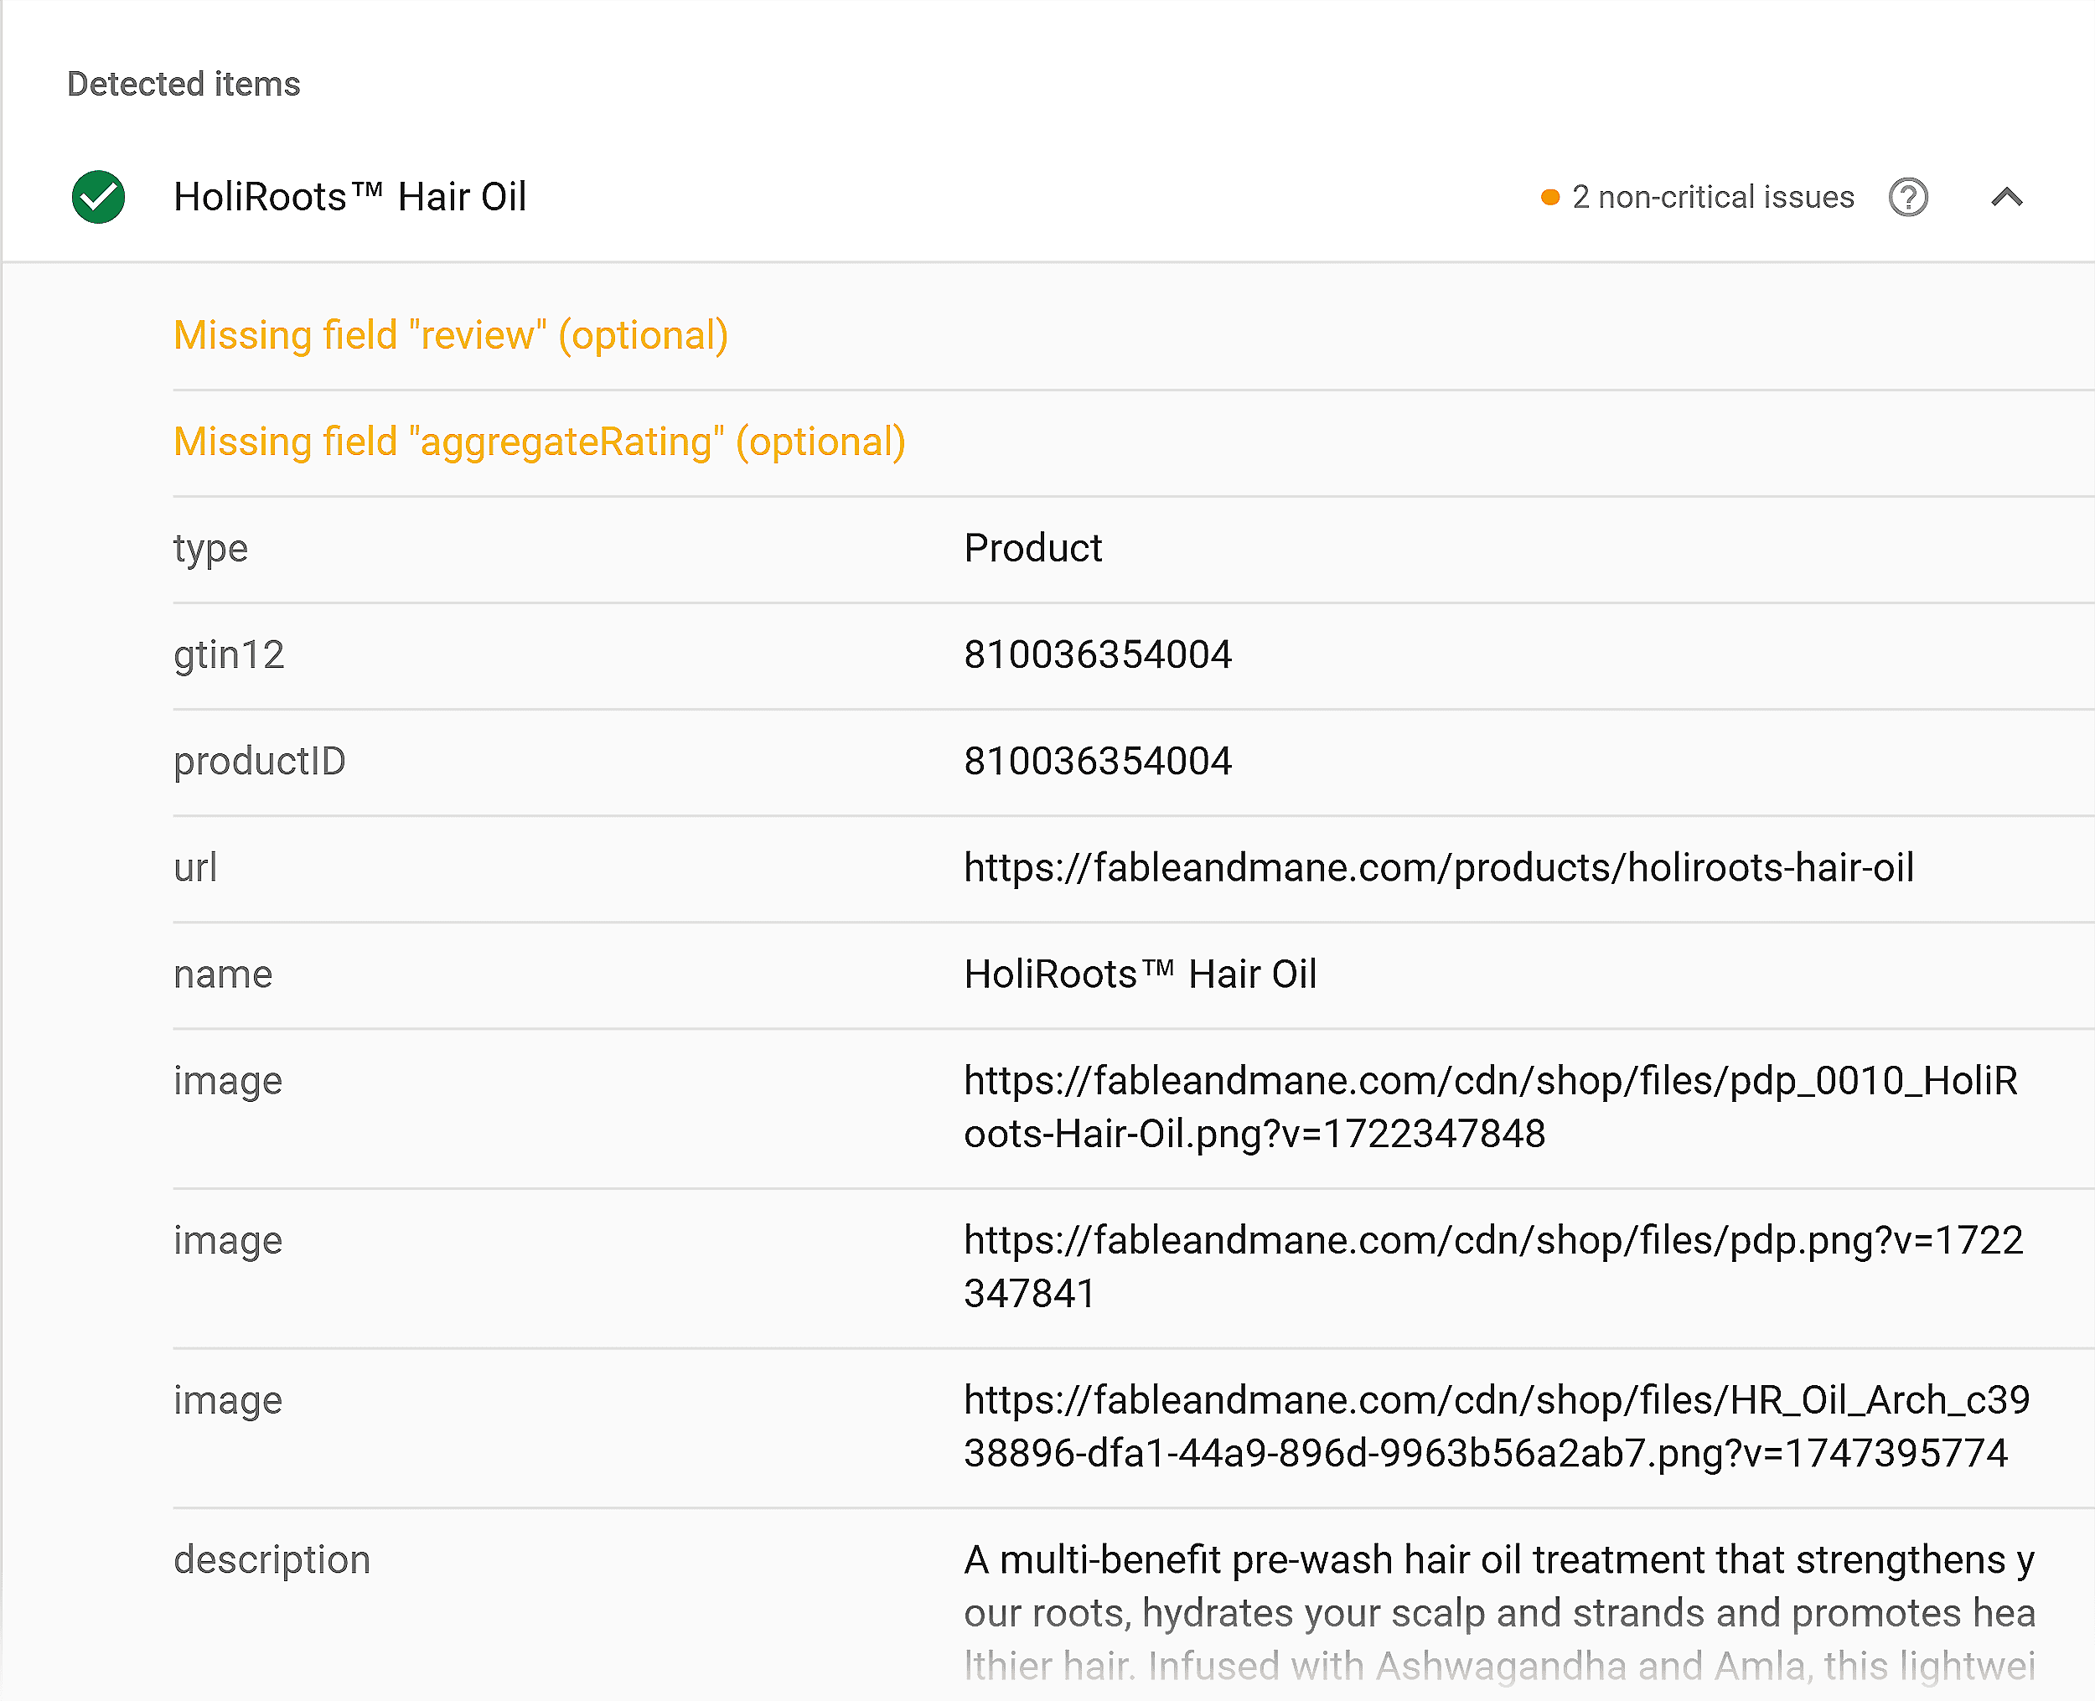Open the help question mark icon

1908,197
